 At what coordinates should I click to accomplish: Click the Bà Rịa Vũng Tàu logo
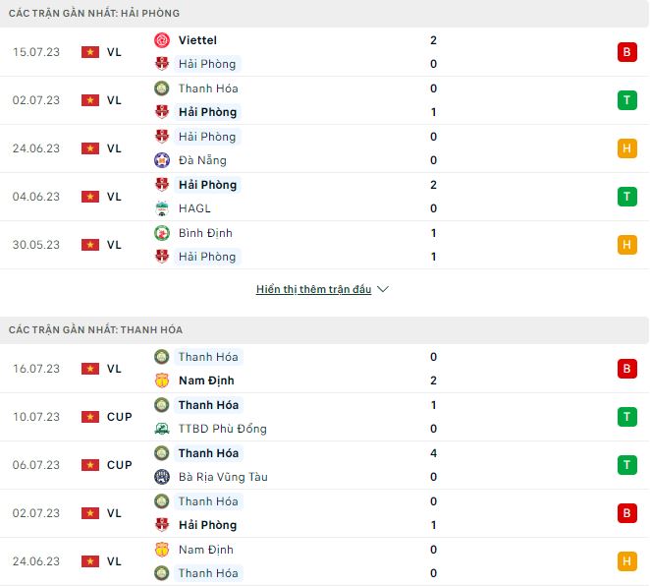[x=162, y=477]
